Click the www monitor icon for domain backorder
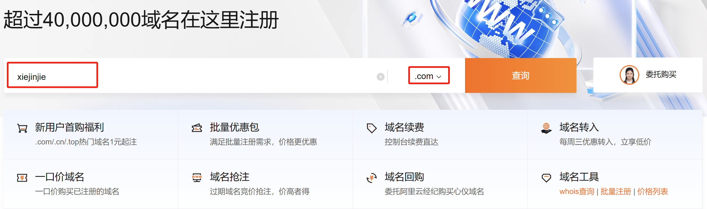The width and height of the screenshot is (707, 209). [x=197, y=178]
